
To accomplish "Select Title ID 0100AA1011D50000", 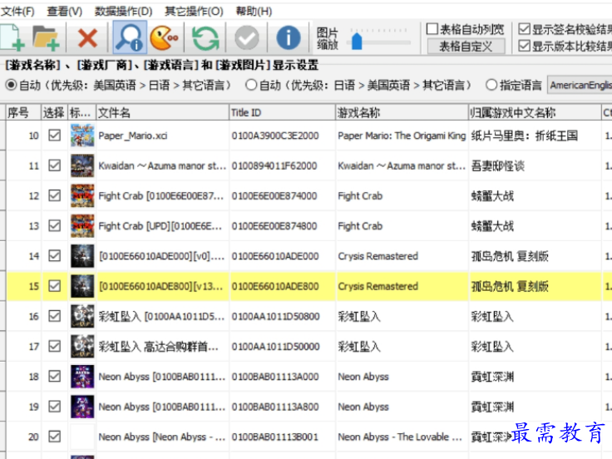I will coord(275,347).
